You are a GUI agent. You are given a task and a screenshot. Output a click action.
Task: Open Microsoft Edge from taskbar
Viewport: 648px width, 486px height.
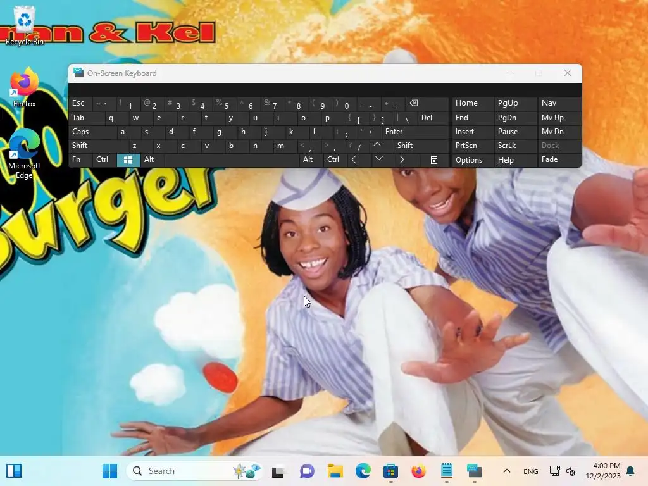point(363,471)
